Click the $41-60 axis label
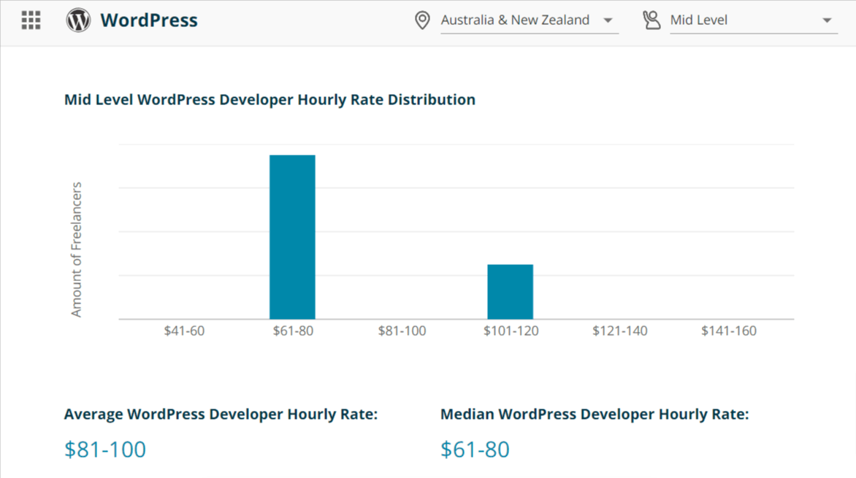Viewport: 856px width, 478px height. pos(185,331)
